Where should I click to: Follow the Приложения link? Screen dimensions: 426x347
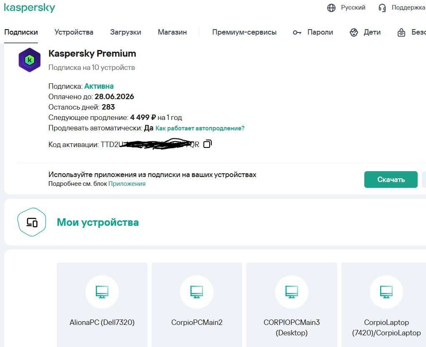click(x=127, y=184)
